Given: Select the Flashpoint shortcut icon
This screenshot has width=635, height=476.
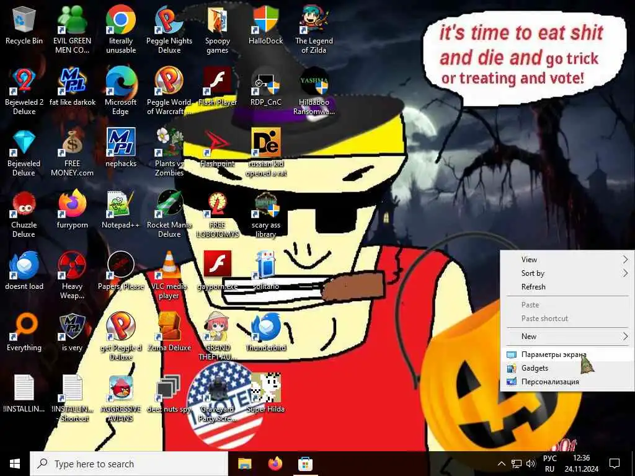Looking at the screenshot, I should (218, 143).
